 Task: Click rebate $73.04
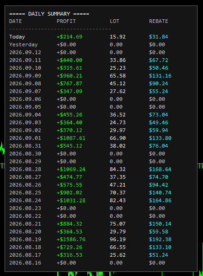coord(159,115)
